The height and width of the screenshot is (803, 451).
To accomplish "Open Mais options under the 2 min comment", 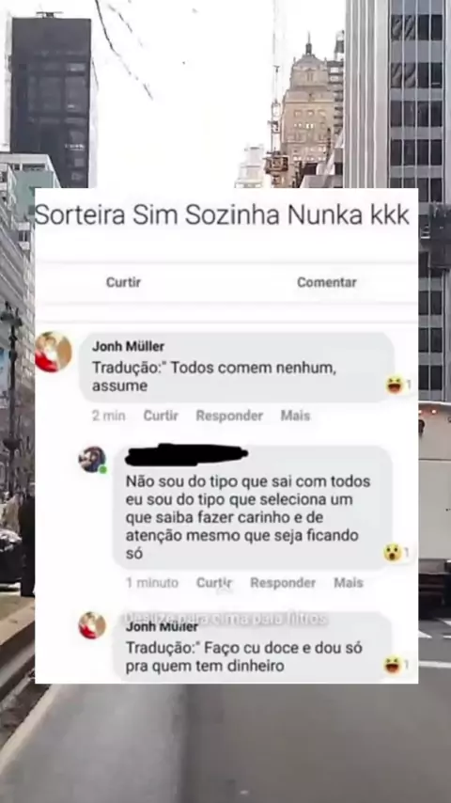I will (295, 416).
